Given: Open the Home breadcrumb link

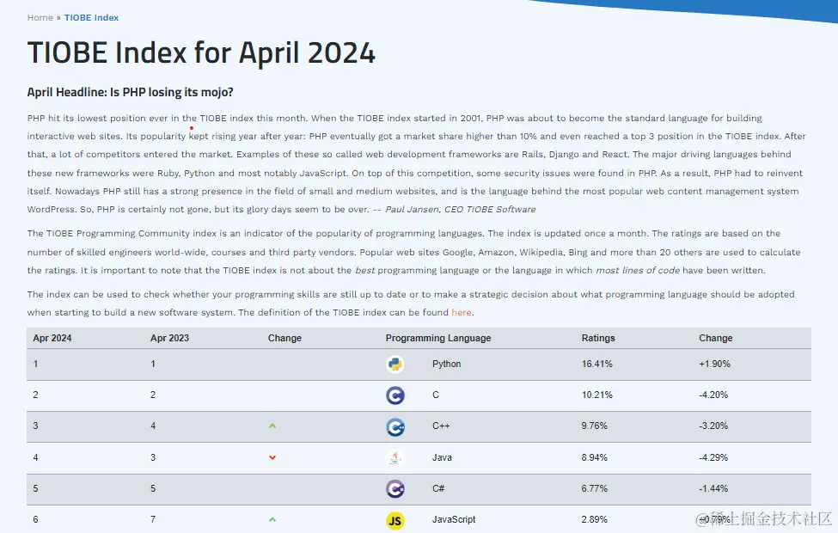Looking at the screenshot, I should [40, 17].
